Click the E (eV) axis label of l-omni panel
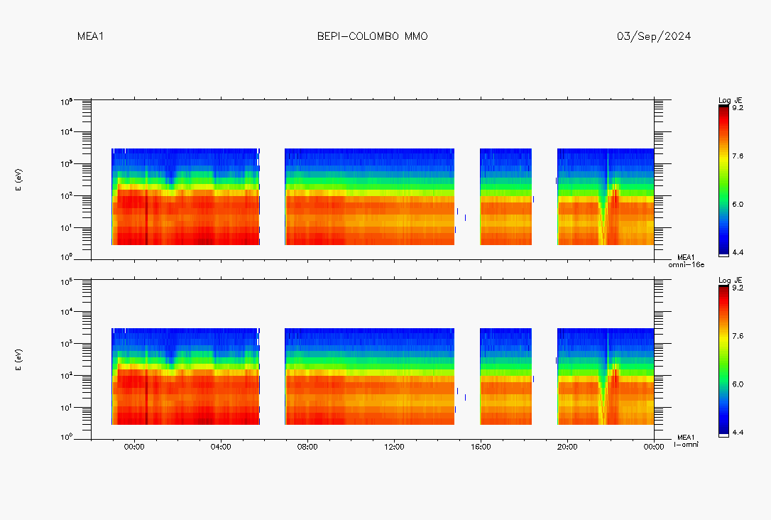The image size is (771, 520). (x=20, y=360)
